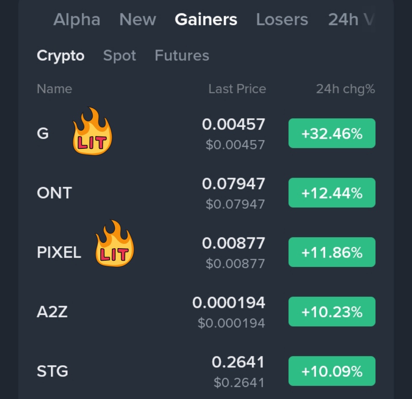This screenshot has width=412, height=399.
Task: Tap the LIT fire icon beside PIXEL
Action: pos(114,245)
